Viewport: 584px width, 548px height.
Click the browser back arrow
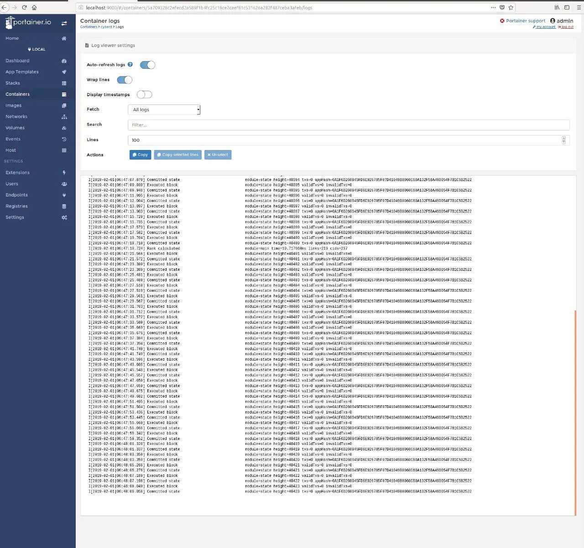(4, 7)
